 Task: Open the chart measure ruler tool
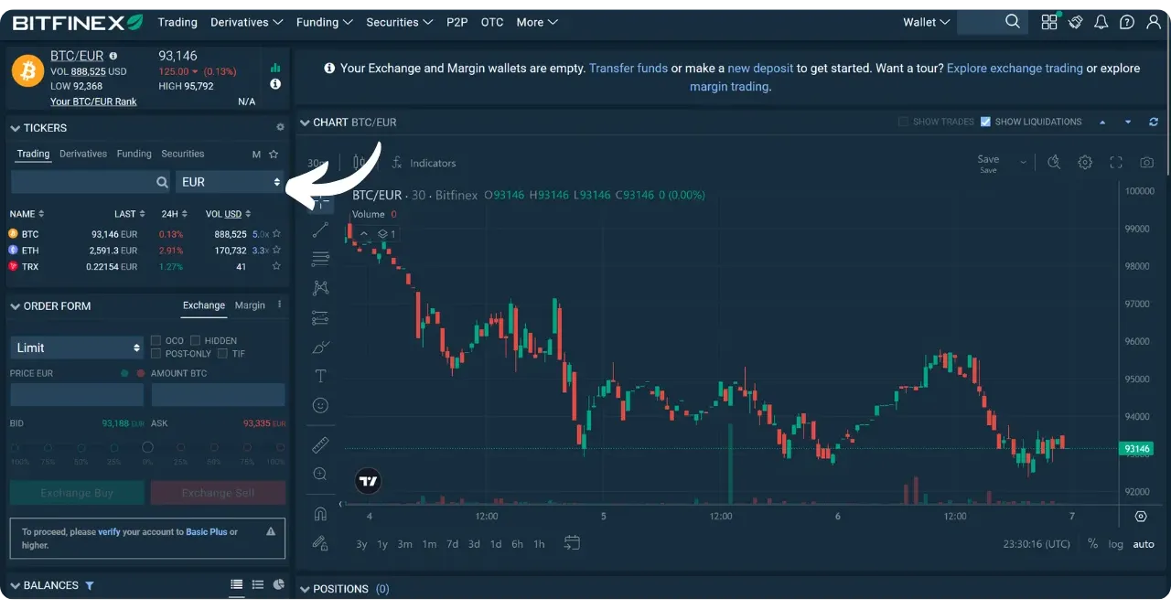coord(320,445)
